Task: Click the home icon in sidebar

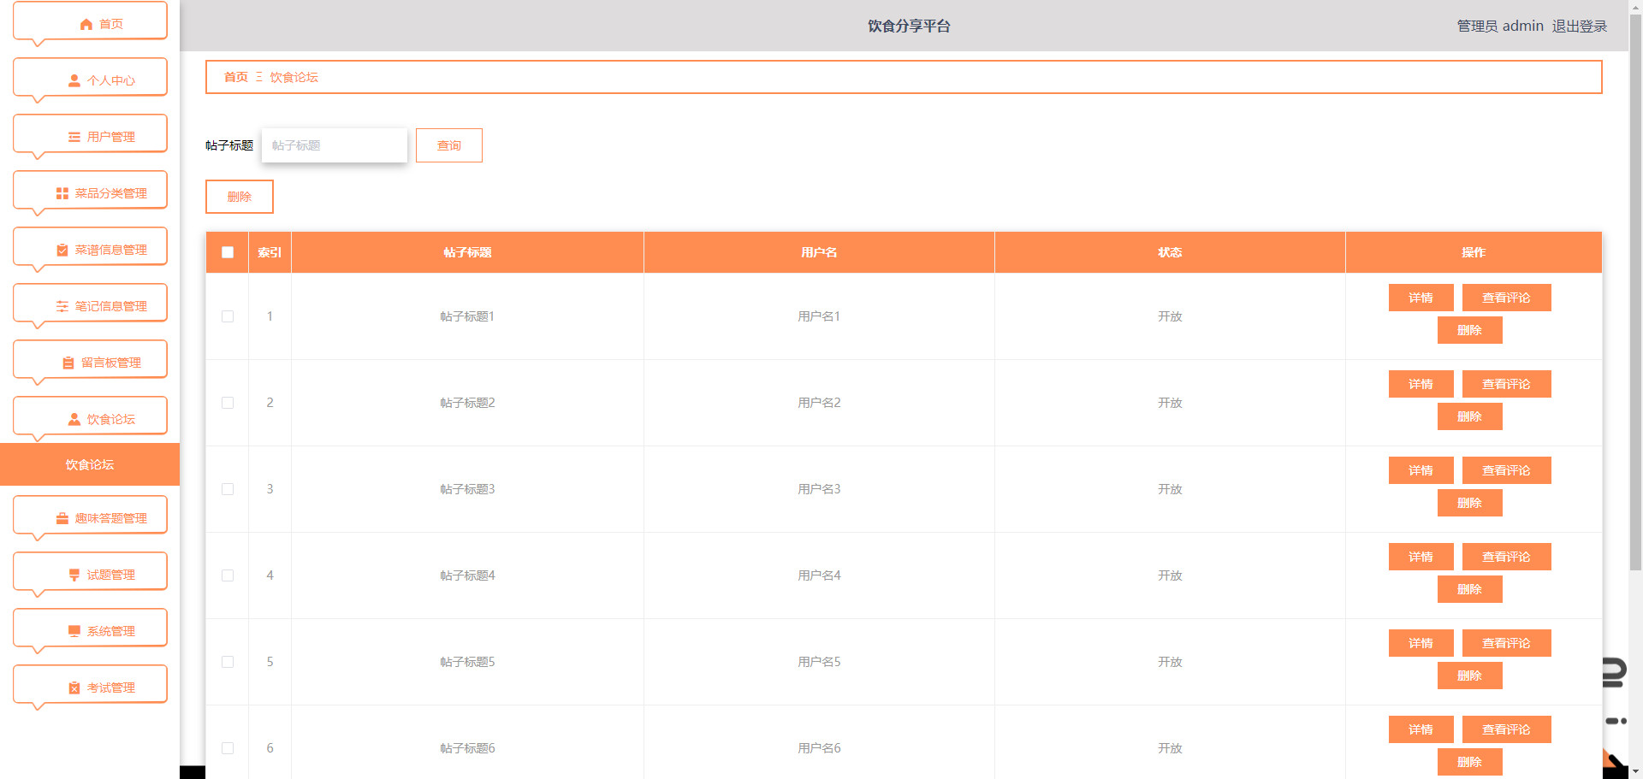Action: [86, 25]
